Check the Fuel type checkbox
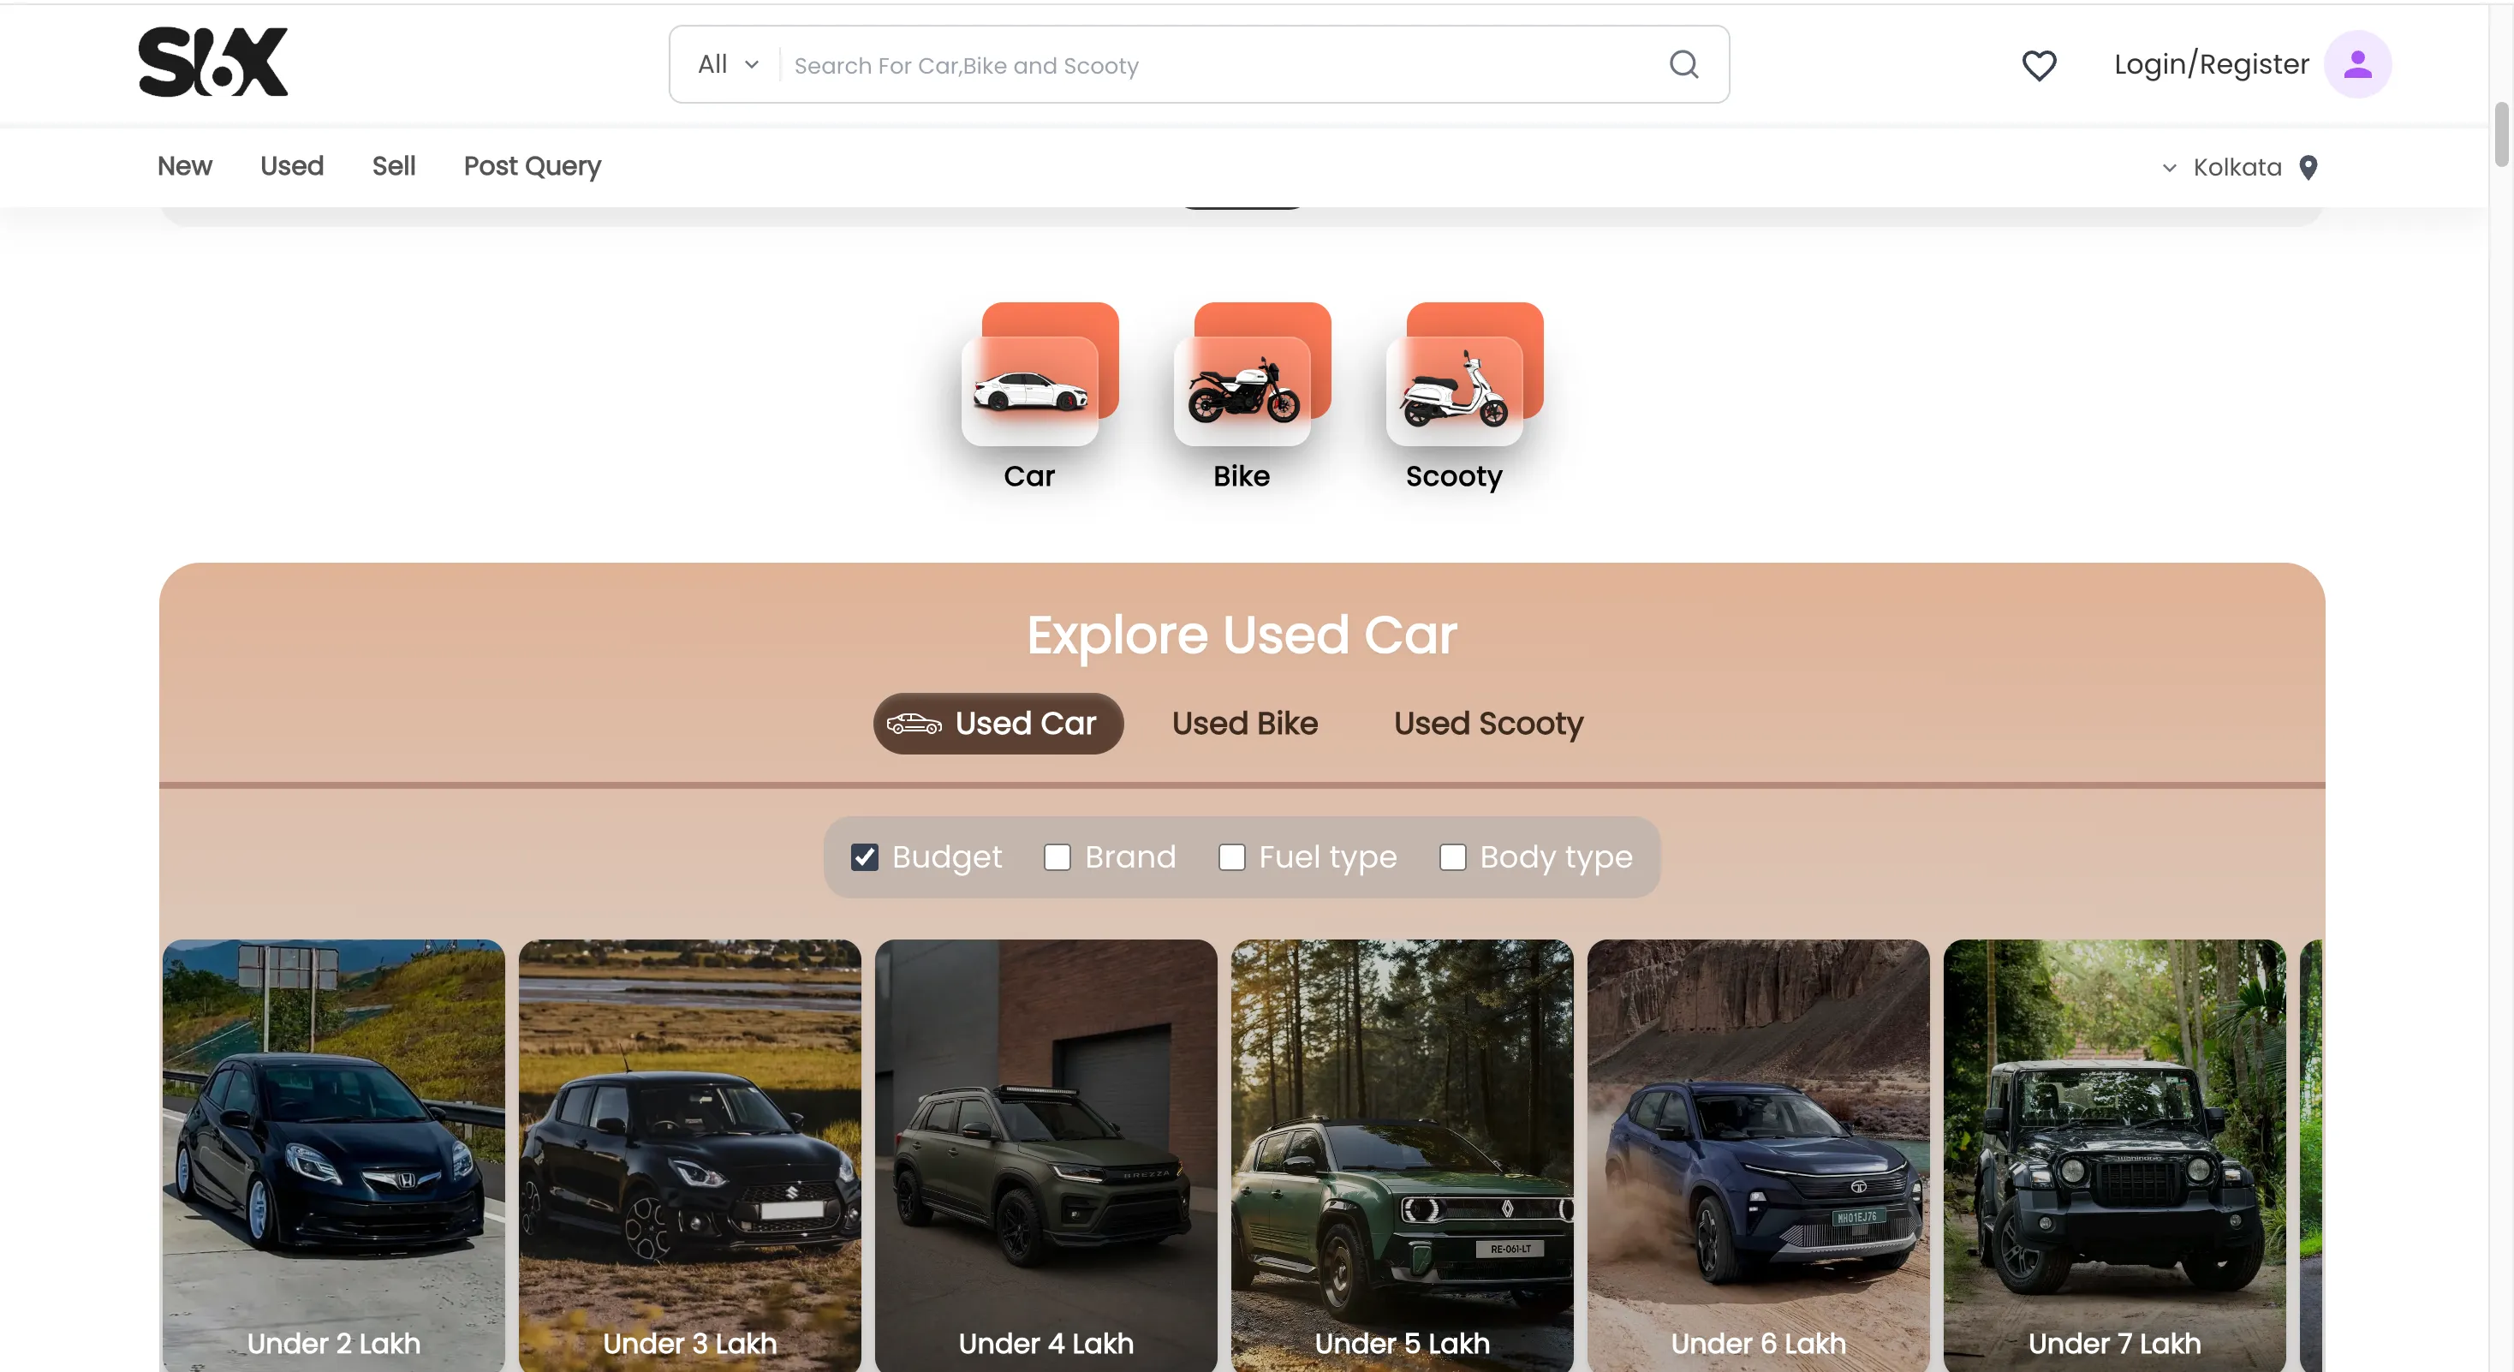Image resolution: width=2514 pixels, height=1372 pixels. coord(1231,856)
